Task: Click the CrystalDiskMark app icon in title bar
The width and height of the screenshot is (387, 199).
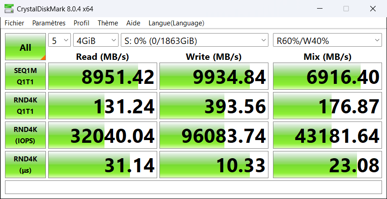Action: [8, 9]
